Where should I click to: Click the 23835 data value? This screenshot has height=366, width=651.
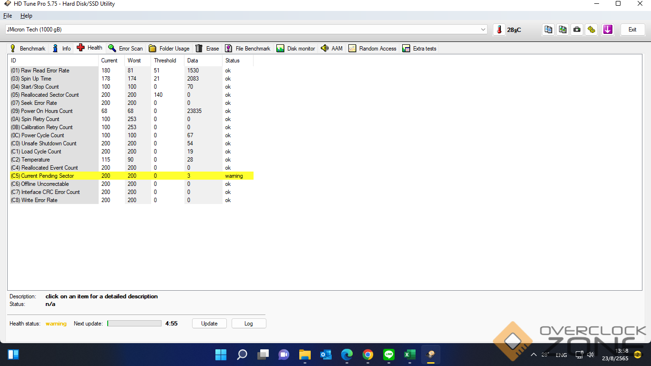[194, 111]
